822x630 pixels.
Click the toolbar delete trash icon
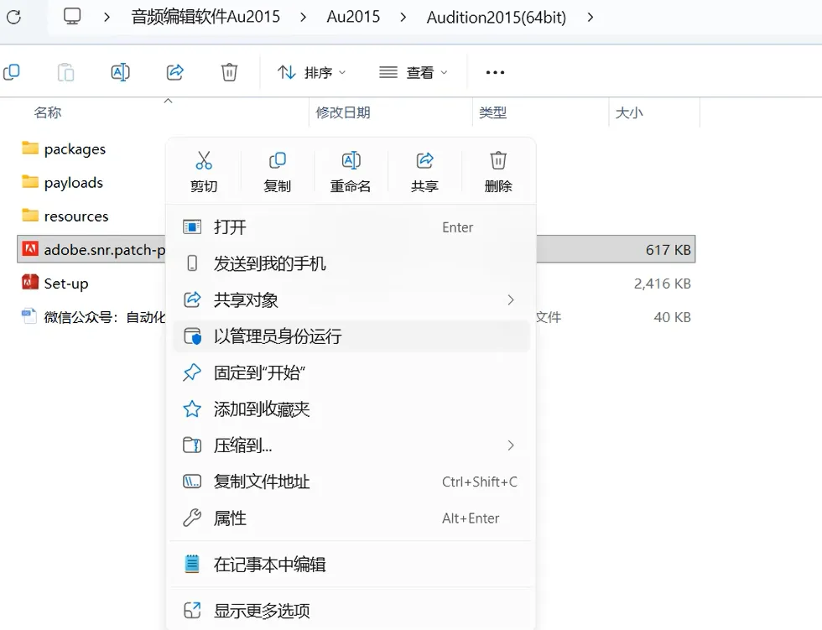229,72
